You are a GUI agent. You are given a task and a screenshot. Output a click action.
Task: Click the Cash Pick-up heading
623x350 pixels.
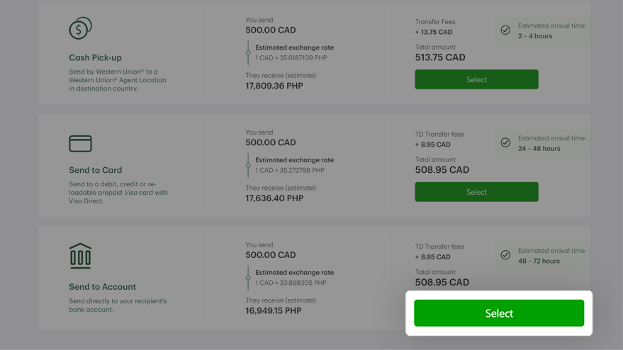coord(96,57)
